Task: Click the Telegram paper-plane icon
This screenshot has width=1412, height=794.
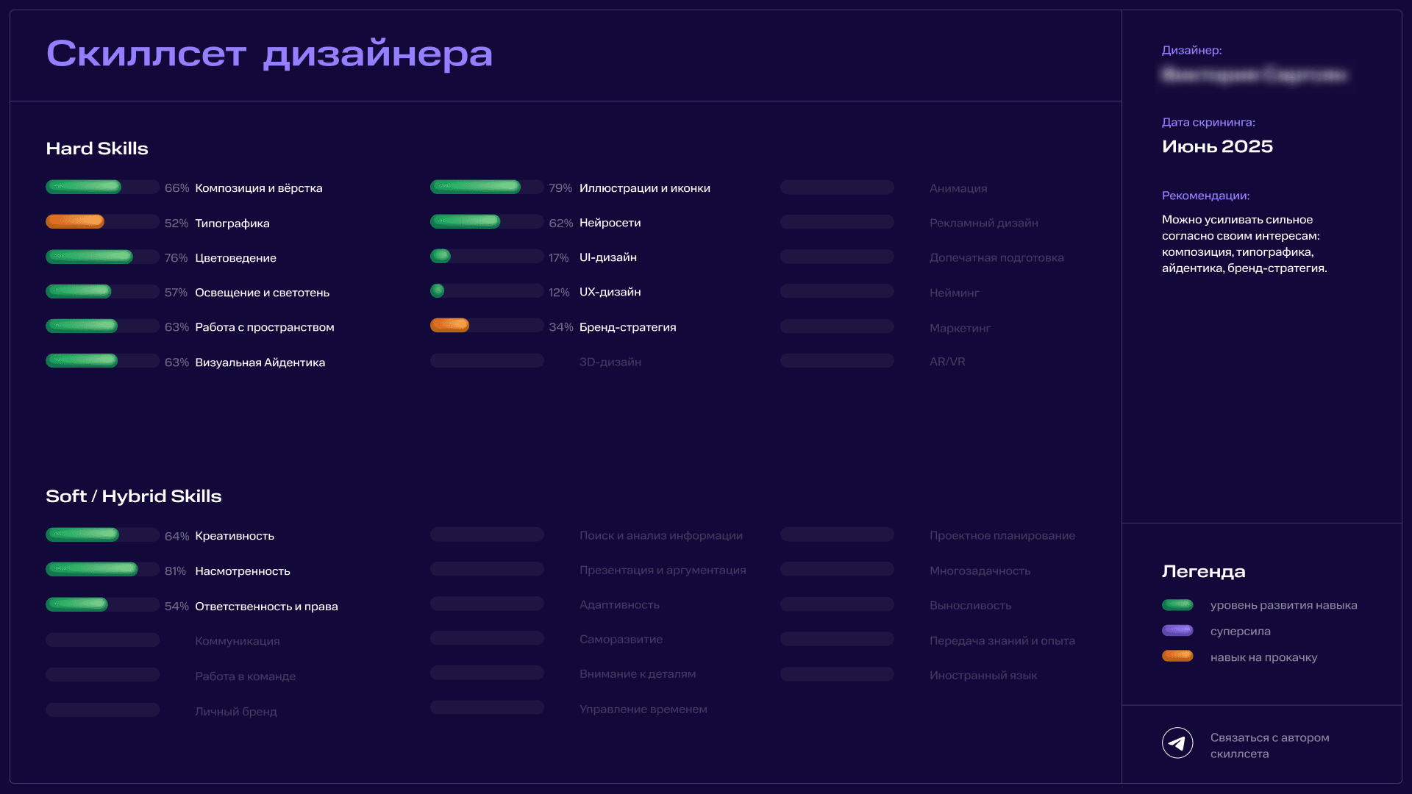Action: coord(1177,743)
